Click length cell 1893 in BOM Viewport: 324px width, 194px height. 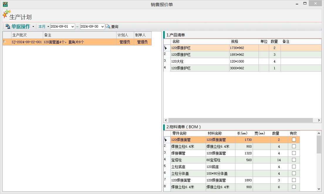(244, 180)
